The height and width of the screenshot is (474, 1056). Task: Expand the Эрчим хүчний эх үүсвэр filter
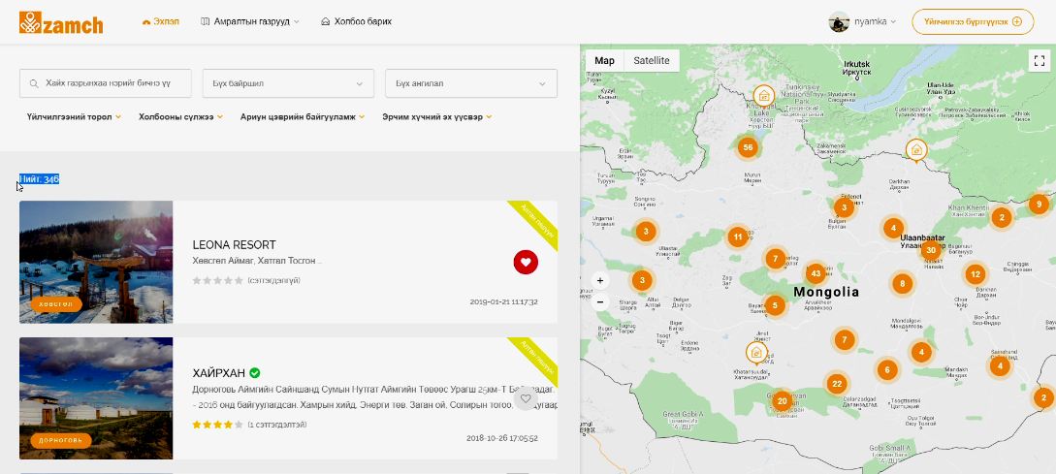437,116
